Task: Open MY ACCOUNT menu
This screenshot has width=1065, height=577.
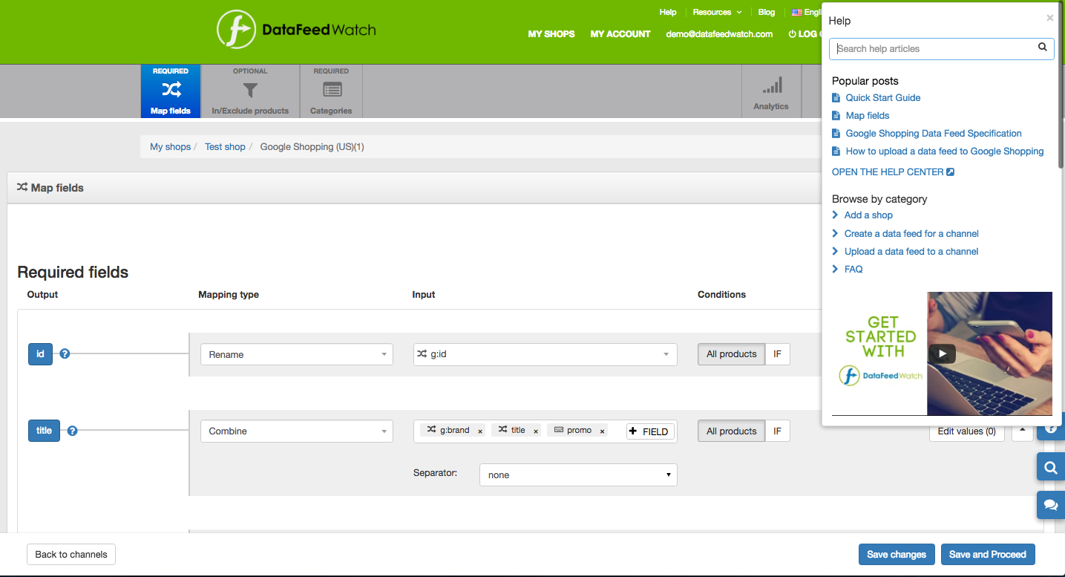Action: click(620, 34)
